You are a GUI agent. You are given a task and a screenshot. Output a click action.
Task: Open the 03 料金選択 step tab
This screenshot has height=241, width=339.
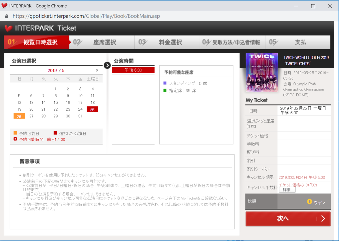pos(167,42)
